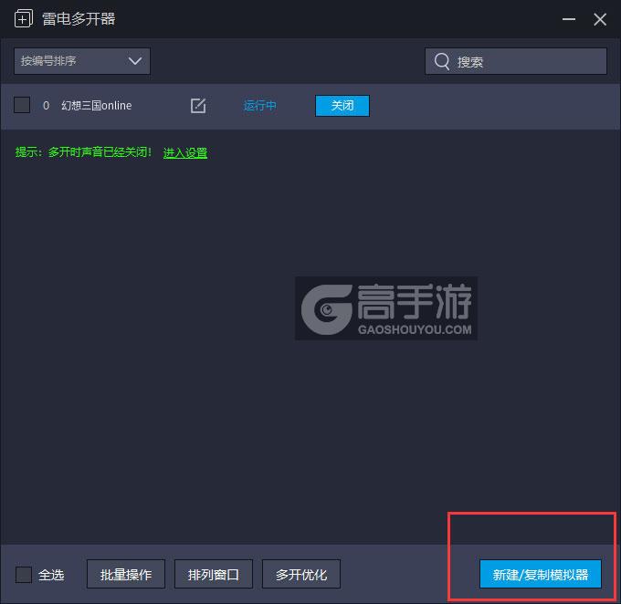This screenshot has width=621, height=604.
Task: Close the 雷电多开器 window
Action: pyautogui.click(x=600, y=19)
